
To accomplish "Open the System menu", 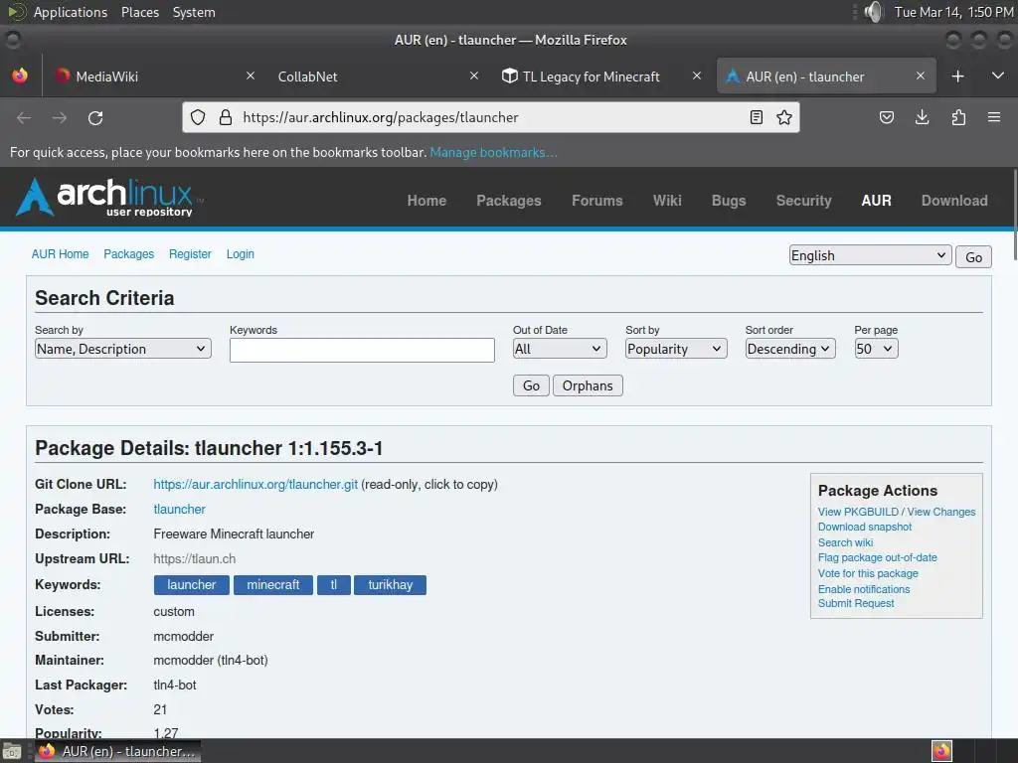I will point(194,12).
